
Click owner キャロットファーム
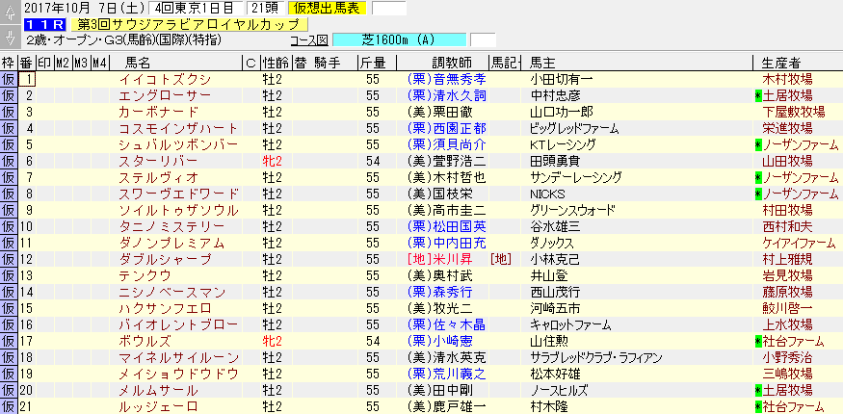coord(570,324)
